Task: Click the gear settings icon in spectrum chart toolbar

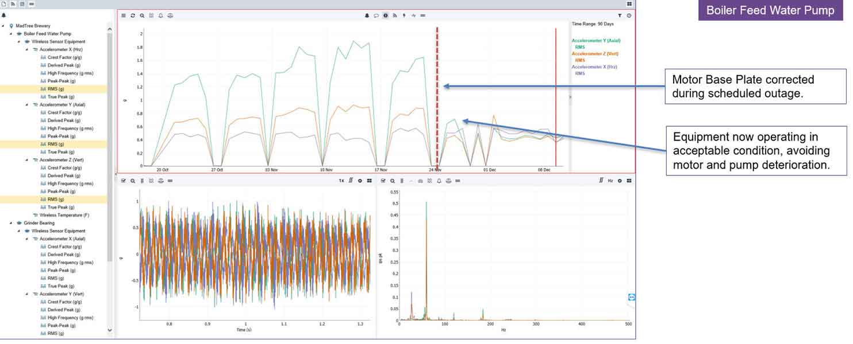Action: (620, 181)
